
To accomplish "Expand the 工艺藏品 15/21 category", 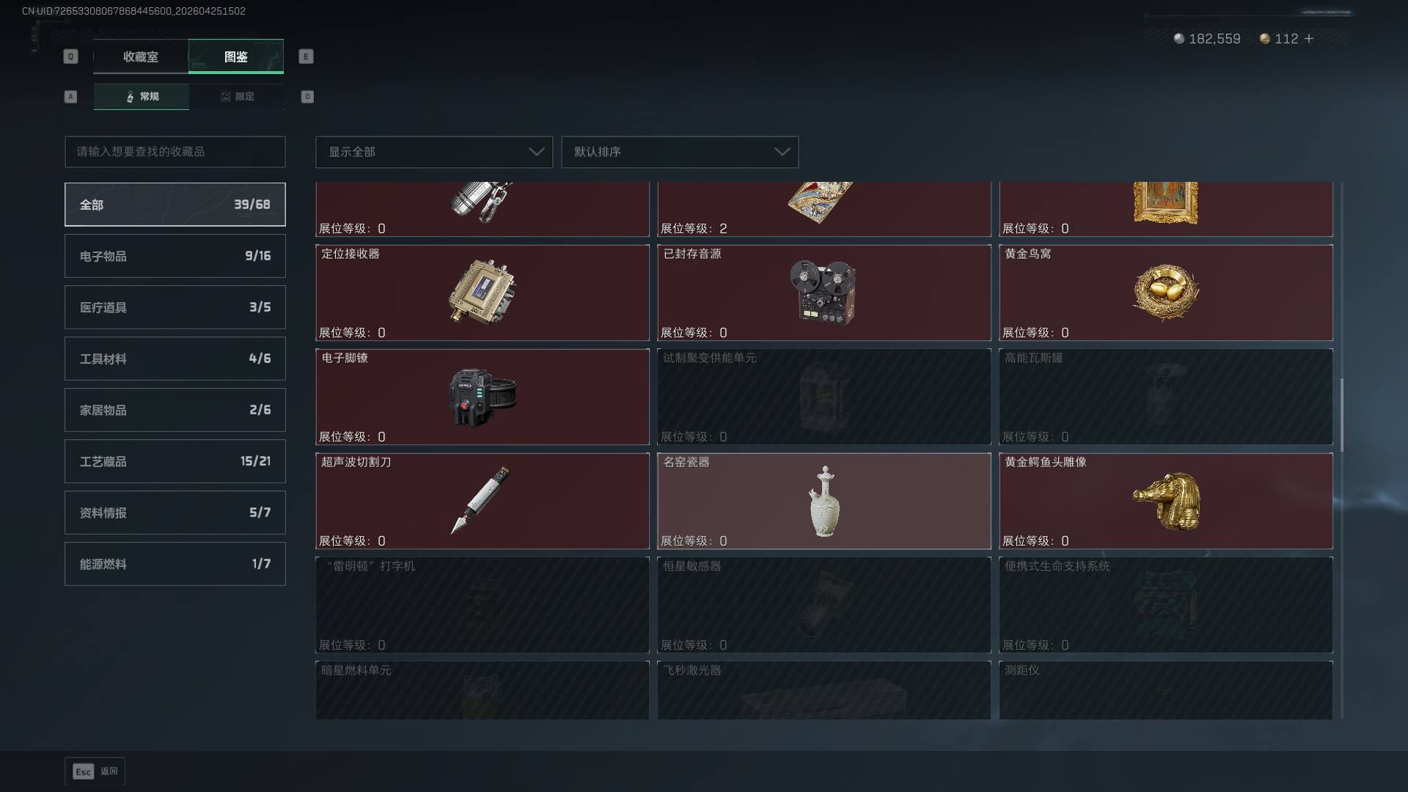I will coord(175,461).
